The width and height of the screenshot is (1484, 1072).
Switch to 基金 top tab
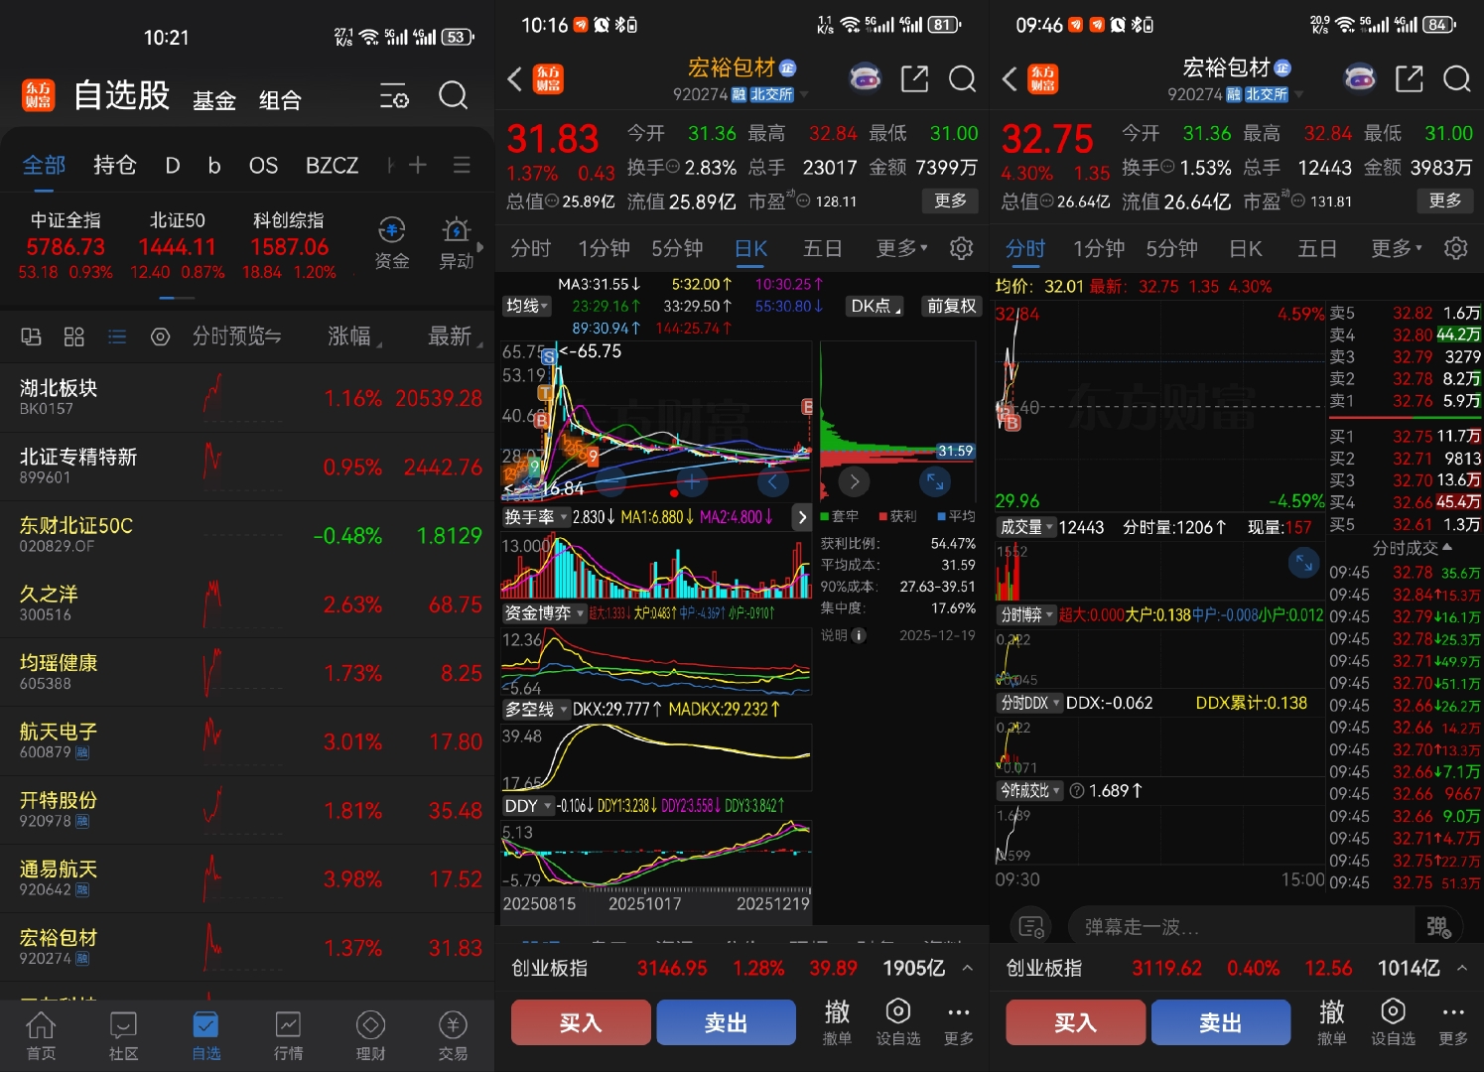[x=214, y=100]
